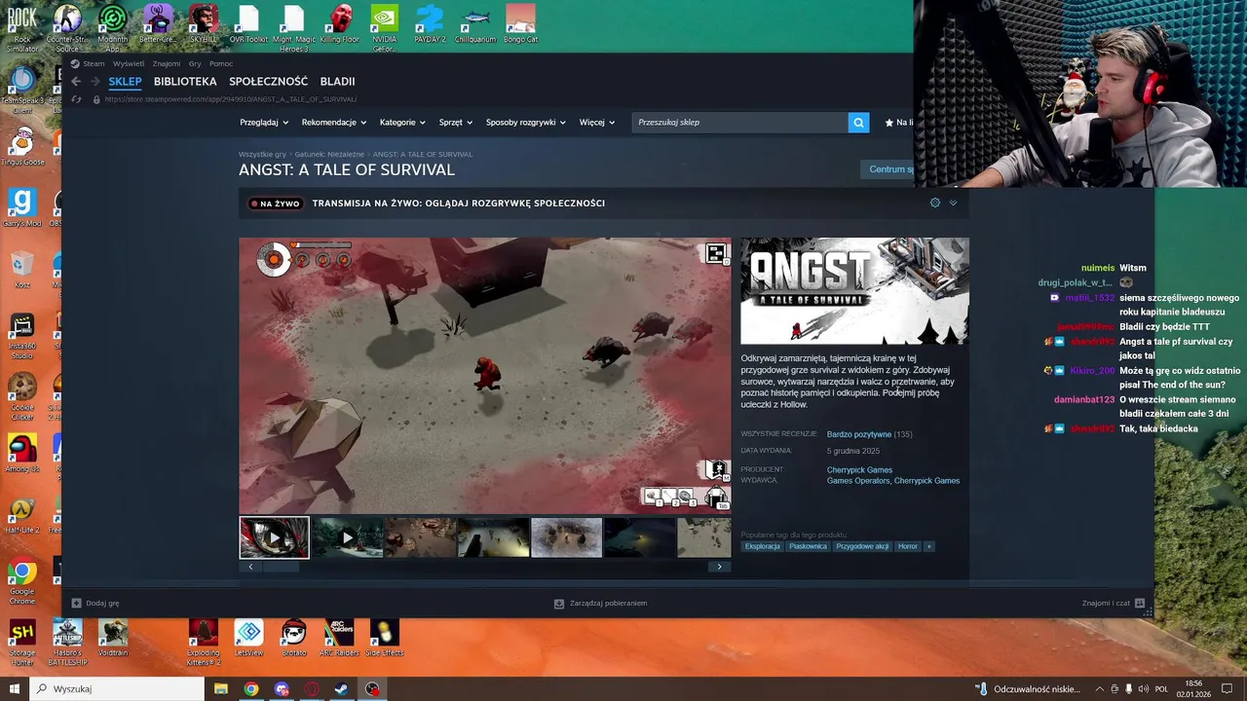Open the BLADII profile tab
1247x701 pixels.
pyautogui.click(x=337, y=82)
